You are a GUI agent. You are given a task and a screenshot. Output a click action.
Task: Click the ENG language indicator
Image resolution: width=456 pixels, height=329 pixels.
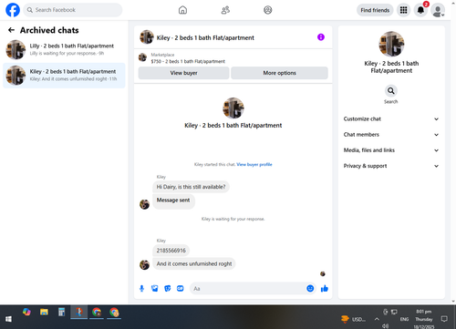coord(404,319)
